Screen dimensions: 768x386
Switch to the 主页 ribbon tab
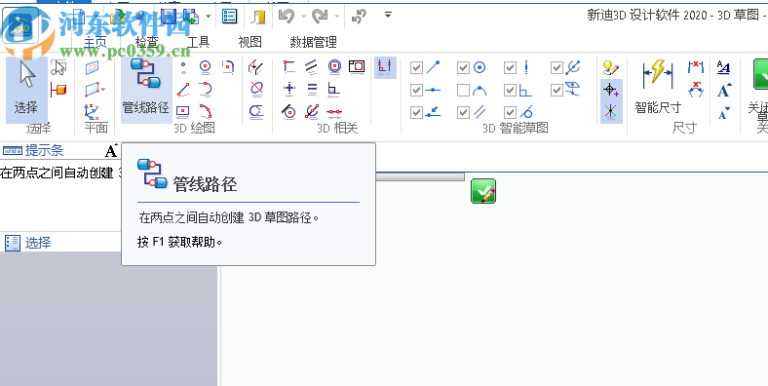click(95, 42)
